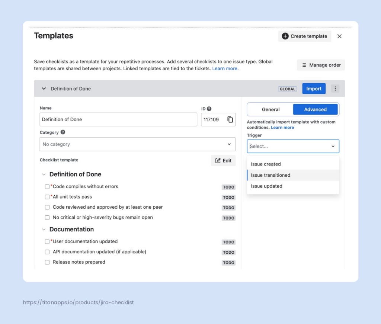Click the template Name input field
This screenshot has height=324, width=381.
[x=118, y=119]
